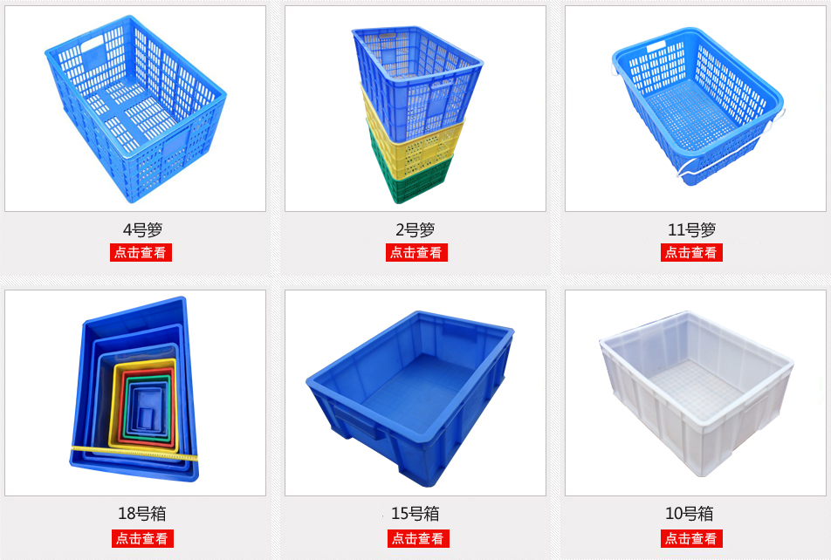Open the blue 4号箩 basket image
The height and width of the screenshot is (560, 831).
(x=135, y=109)
